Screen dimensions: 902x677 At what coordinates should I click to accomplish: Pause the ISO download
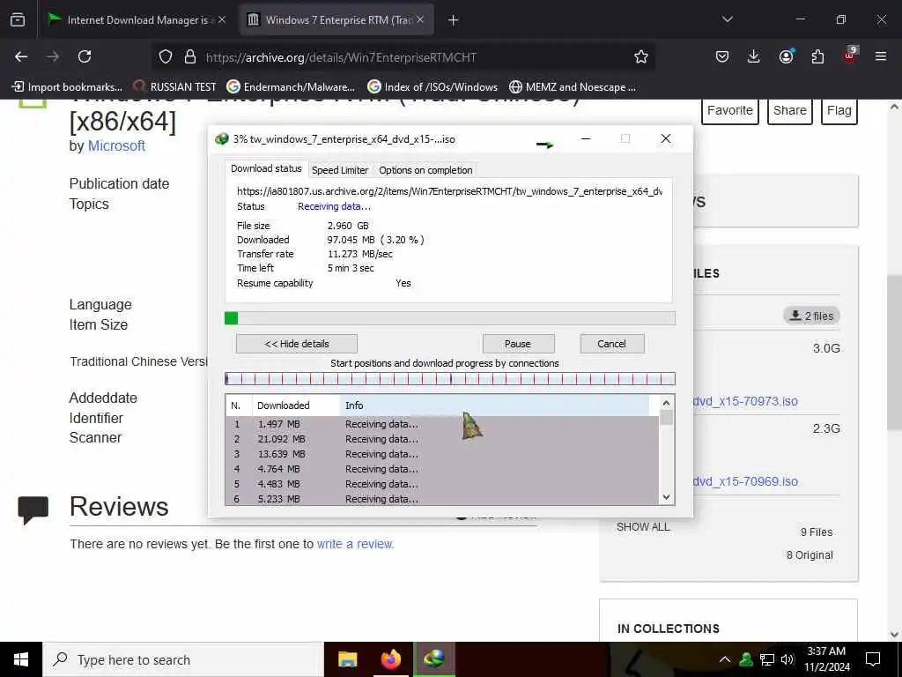[518, 344]
